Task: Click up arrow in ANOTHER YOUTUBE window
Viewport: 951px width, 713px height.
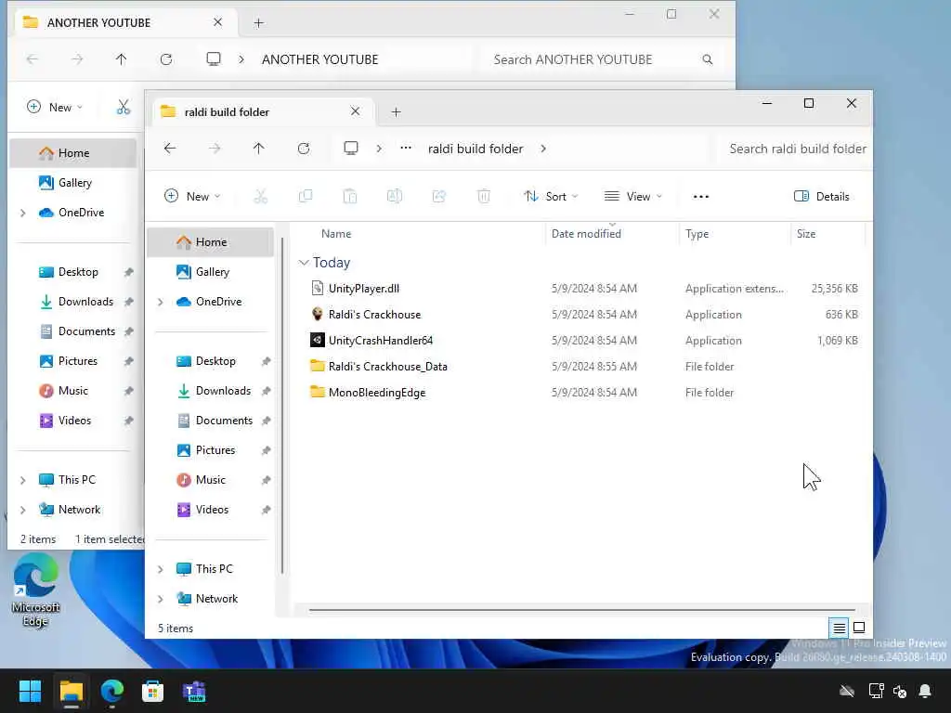Action: click(x=122, y=59)
